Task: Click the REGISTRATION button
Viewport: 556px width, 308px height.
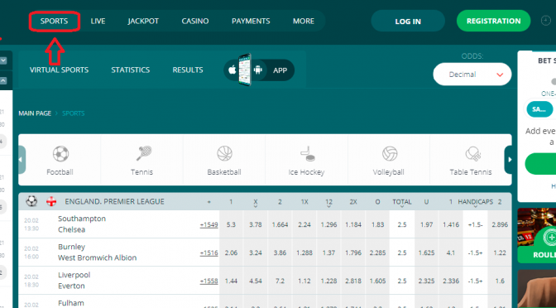Action: pyautogui.click(x=494, y=21)
